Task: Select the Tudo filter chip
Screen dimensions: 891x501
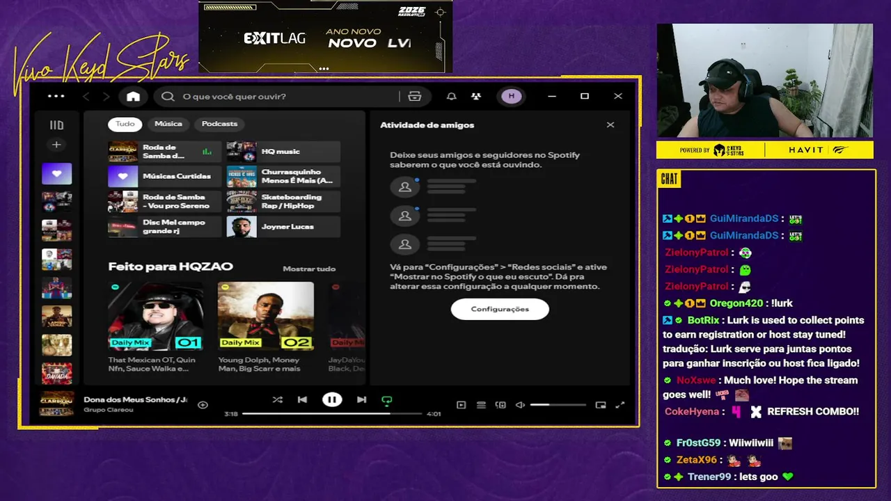Action: (x=125, y=124)
